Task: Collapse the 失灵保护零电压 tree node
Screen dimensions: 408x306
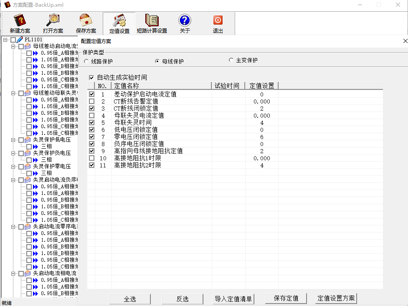Action: pos(13,167)
